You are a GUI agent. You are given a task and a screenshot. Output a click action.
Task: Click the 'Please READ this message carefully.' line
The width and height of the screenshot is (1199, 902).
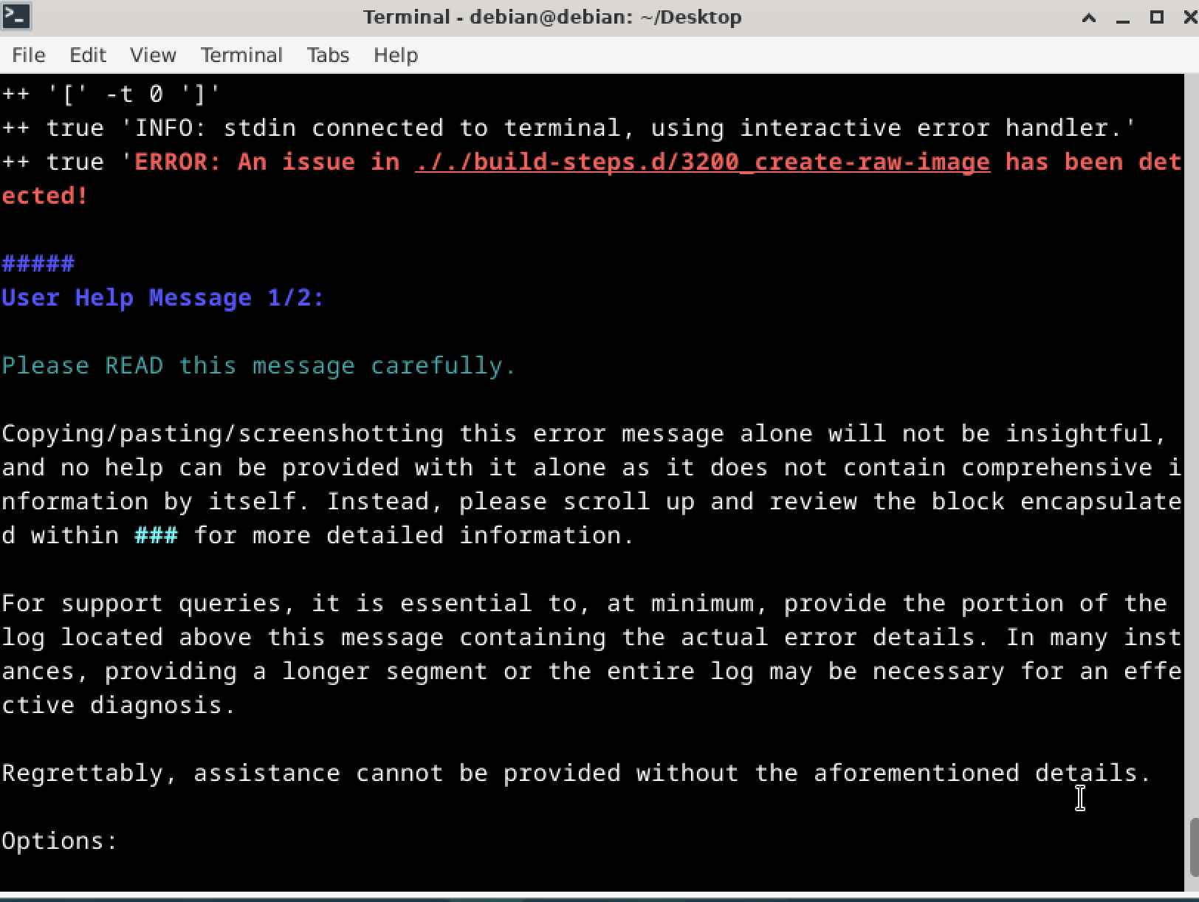(258, 366)
